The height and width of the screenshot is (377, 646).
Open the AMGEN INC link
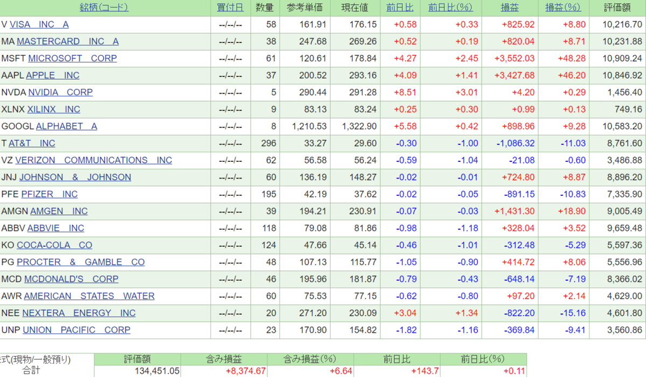coord(59,211)
